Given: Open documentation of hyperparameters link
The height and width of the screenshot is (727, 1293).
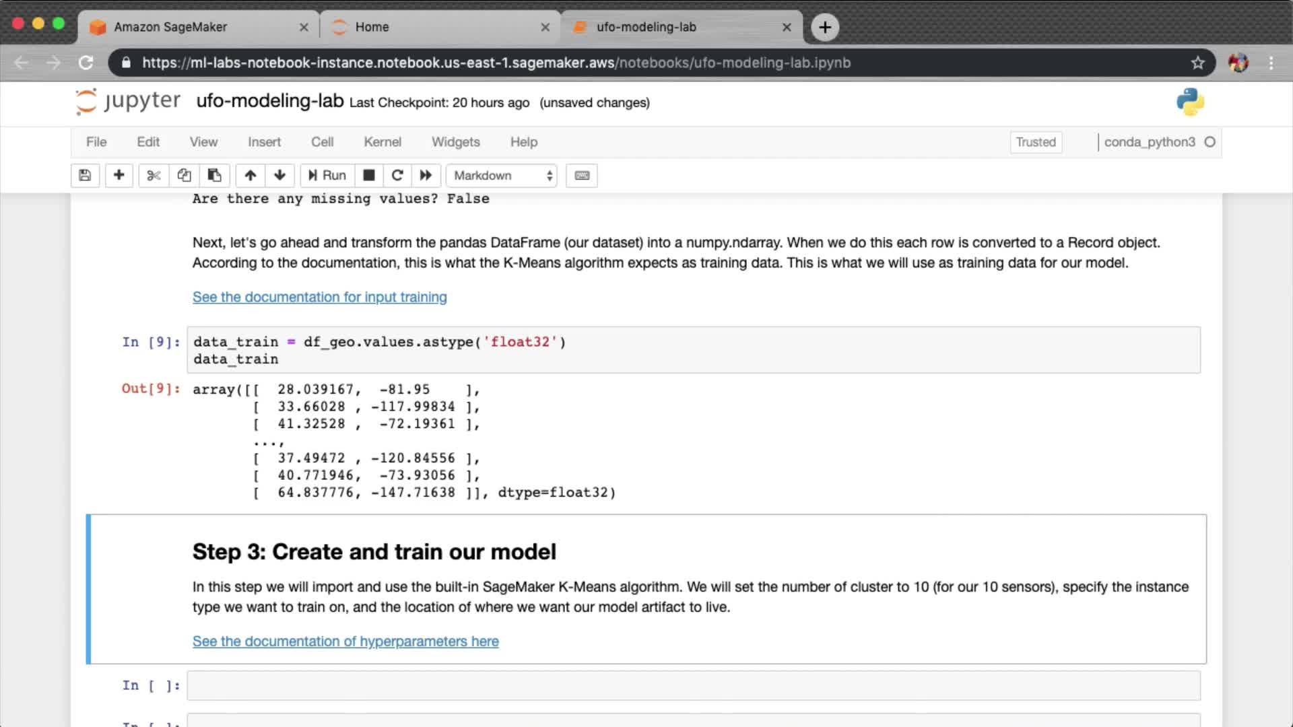Looking at the screenshot, I should (x=345, y=642).
